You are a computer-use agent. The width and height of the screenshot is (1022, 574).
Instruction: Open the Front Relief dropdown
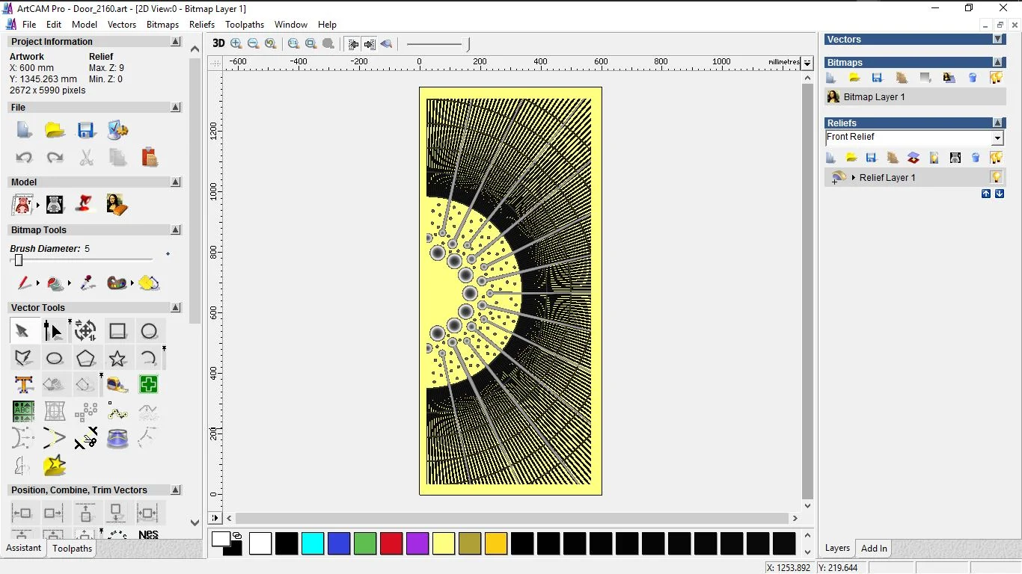click(997, 138)
